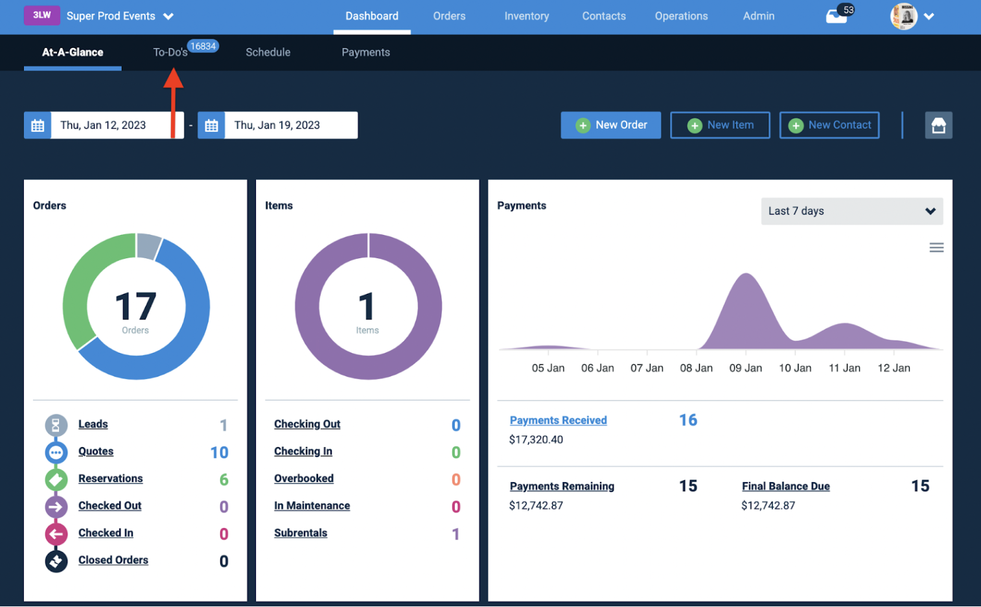Click the Checked Out arrow icon
This screenshot has height=607, width=981.
click(56, 507)
